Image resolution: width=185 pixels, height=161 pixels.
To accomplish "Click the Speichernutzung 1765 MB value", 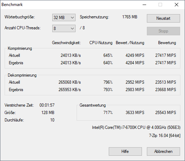I will [x=130, y=17].
